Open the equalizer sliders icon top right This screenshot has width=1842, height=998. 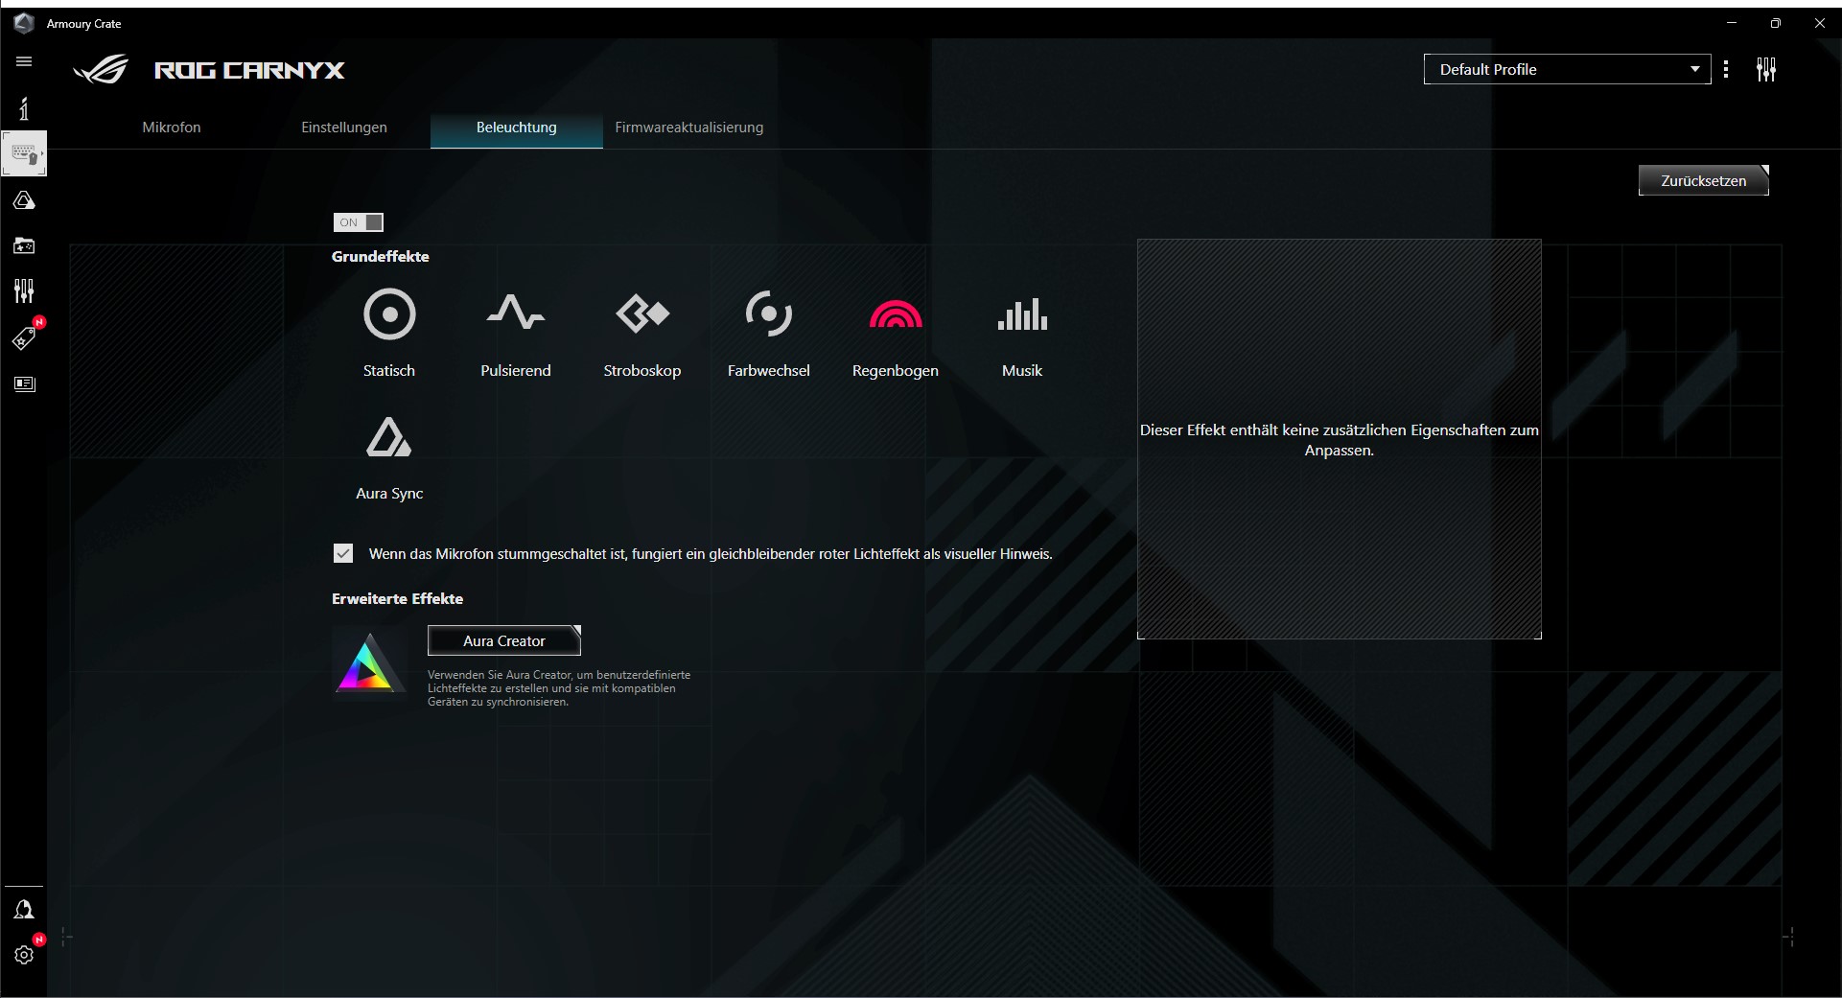(x=1765, y=70)
